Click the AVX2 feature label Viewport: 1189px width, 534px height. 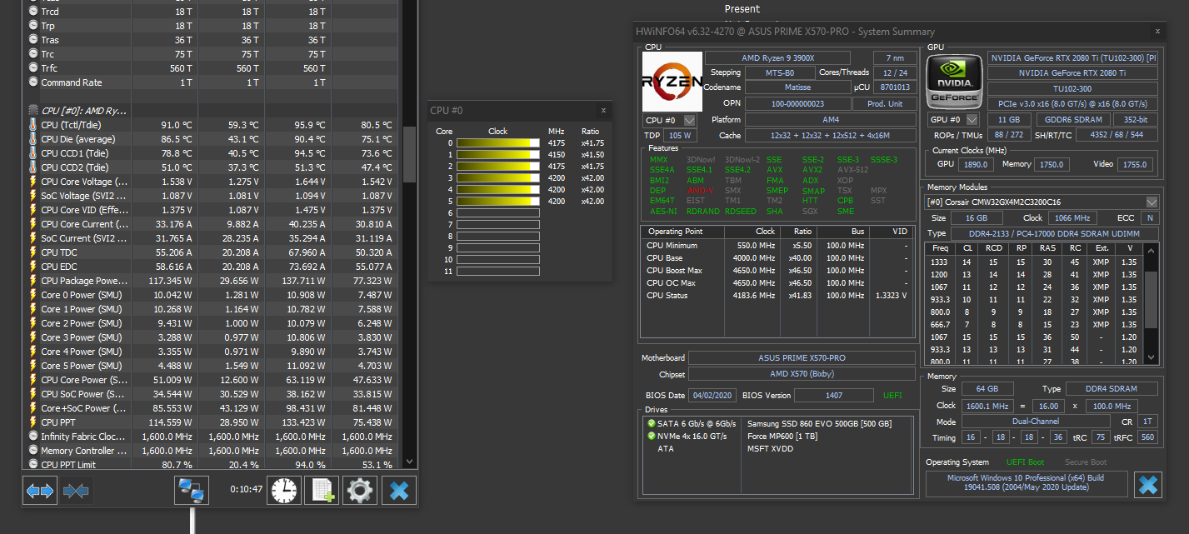pyautogui.click(x=812, y=170)
